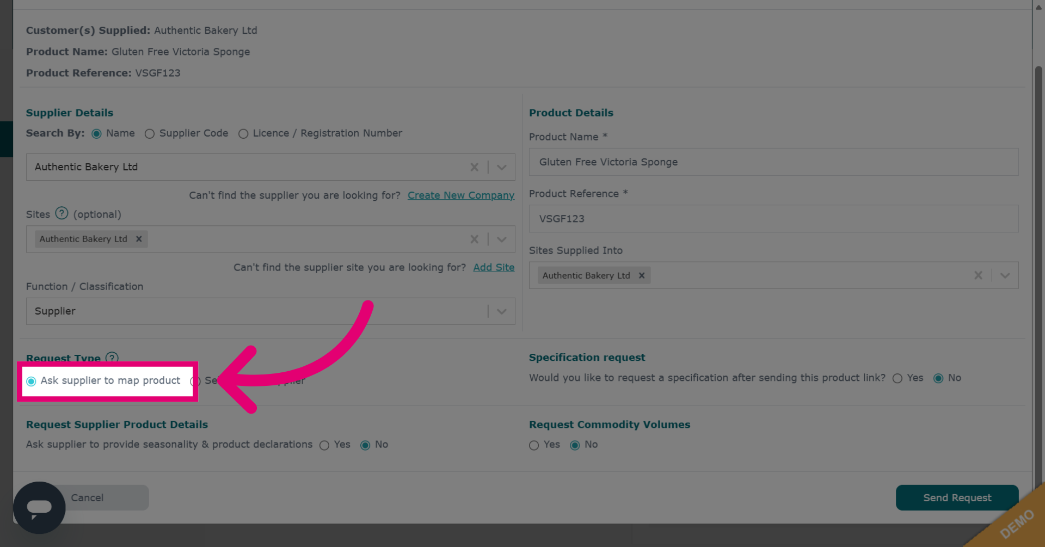Click the scrollbar up arrow
The height and width of the screenshot is (547, 1045).
(1038, 7)
